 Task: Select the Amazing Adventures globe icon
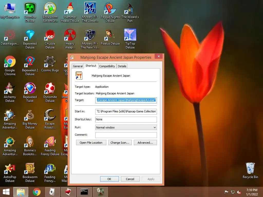10,146
